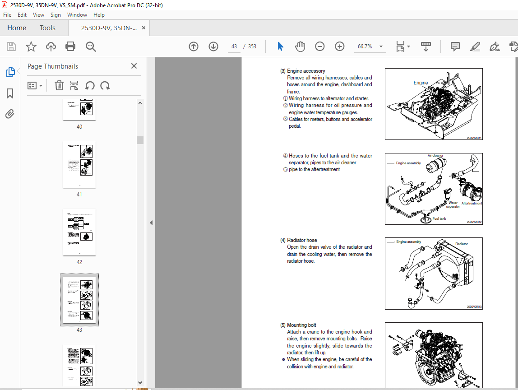Image resolution: width=518 pixels, height=390 pixels.
Task: Click the total page count '353'
Action: coord(252,46)
